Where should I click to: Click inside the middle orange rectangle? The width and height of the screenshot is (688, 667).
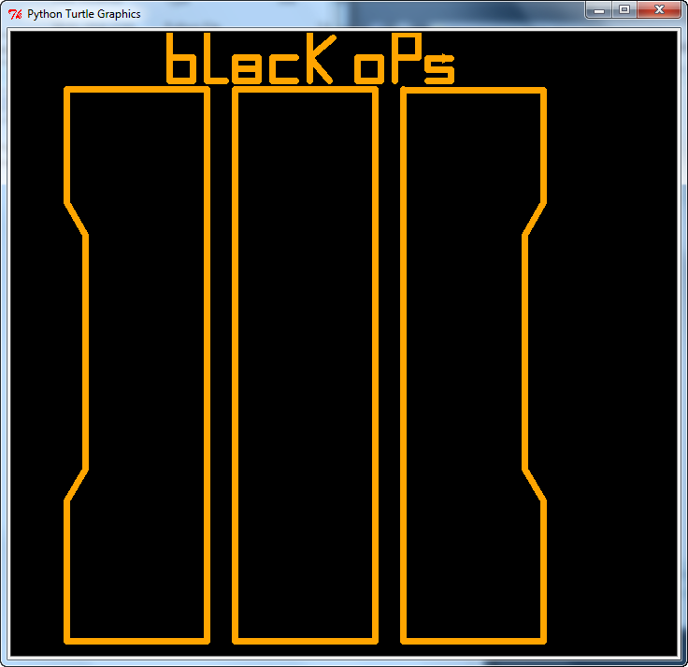[x=305, y=366]
